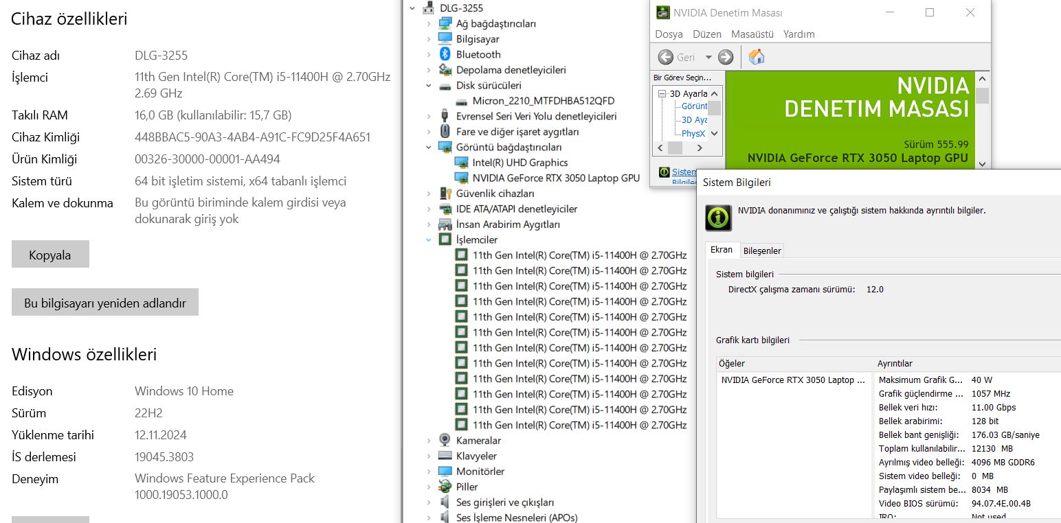Click the İşlemciler processor category icon
Image resolution: width=1061 pixels, height=523 pixels.
[445, 240]
